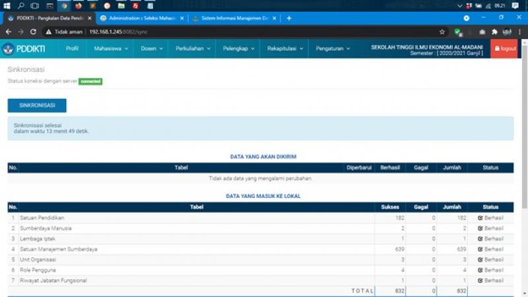Open Chrome's three-dot menu

pos(520,31)
